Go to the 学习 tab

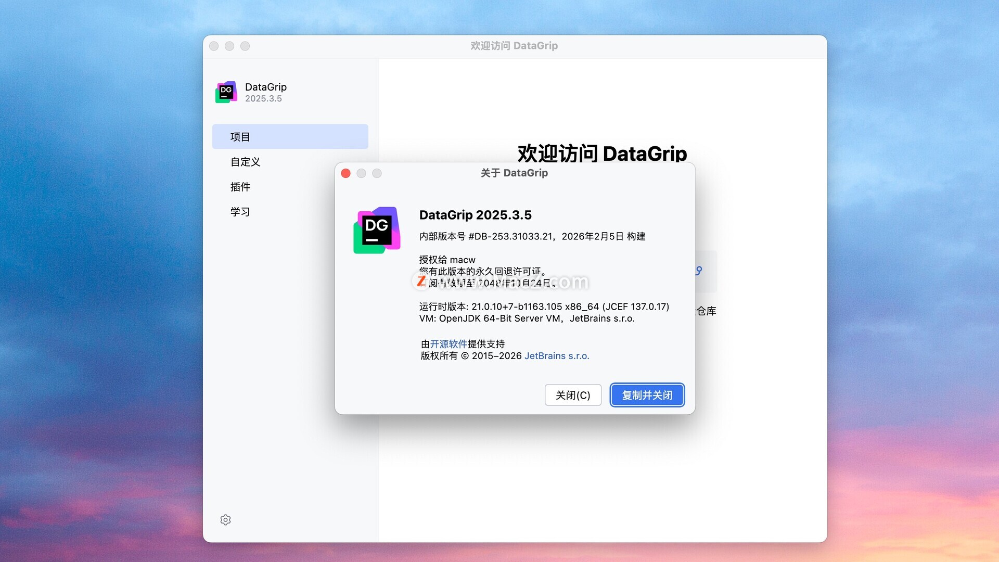240,212
